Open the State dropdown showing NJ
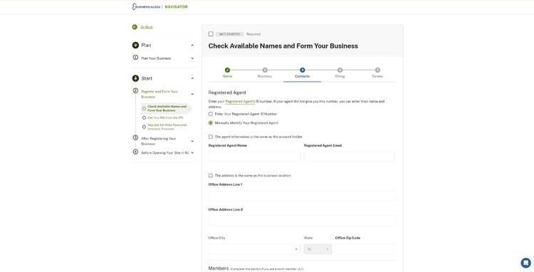534x272 pixels. coord(318,249)
